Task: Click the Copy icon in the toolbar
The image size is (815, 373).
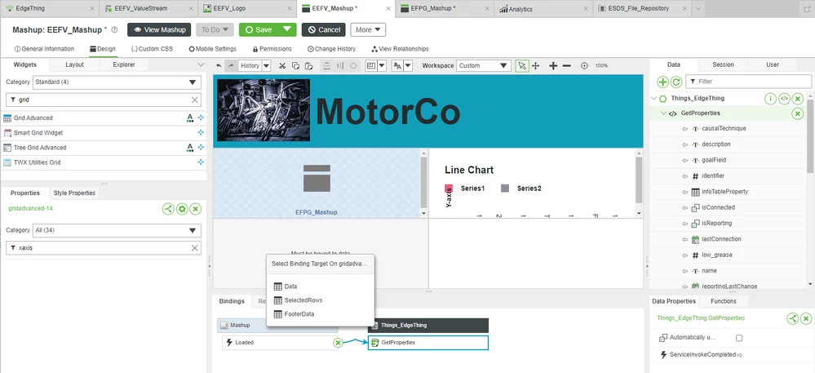Action: coord(295,65)
